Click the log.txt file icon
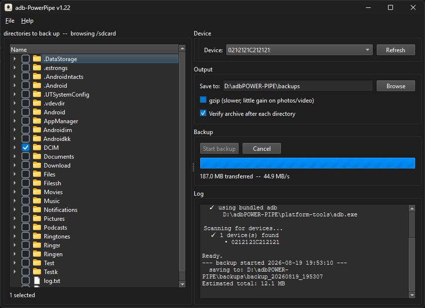 37,280
